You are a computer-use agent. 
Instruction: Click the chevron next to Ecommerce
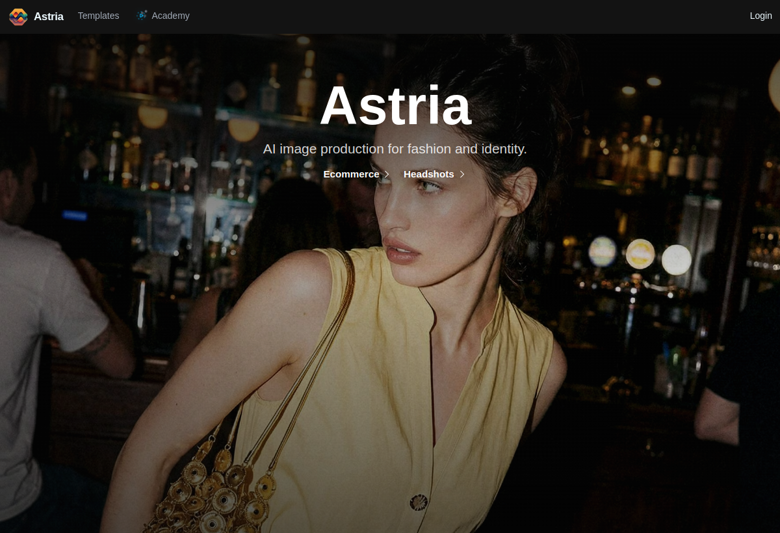point(387,174)
